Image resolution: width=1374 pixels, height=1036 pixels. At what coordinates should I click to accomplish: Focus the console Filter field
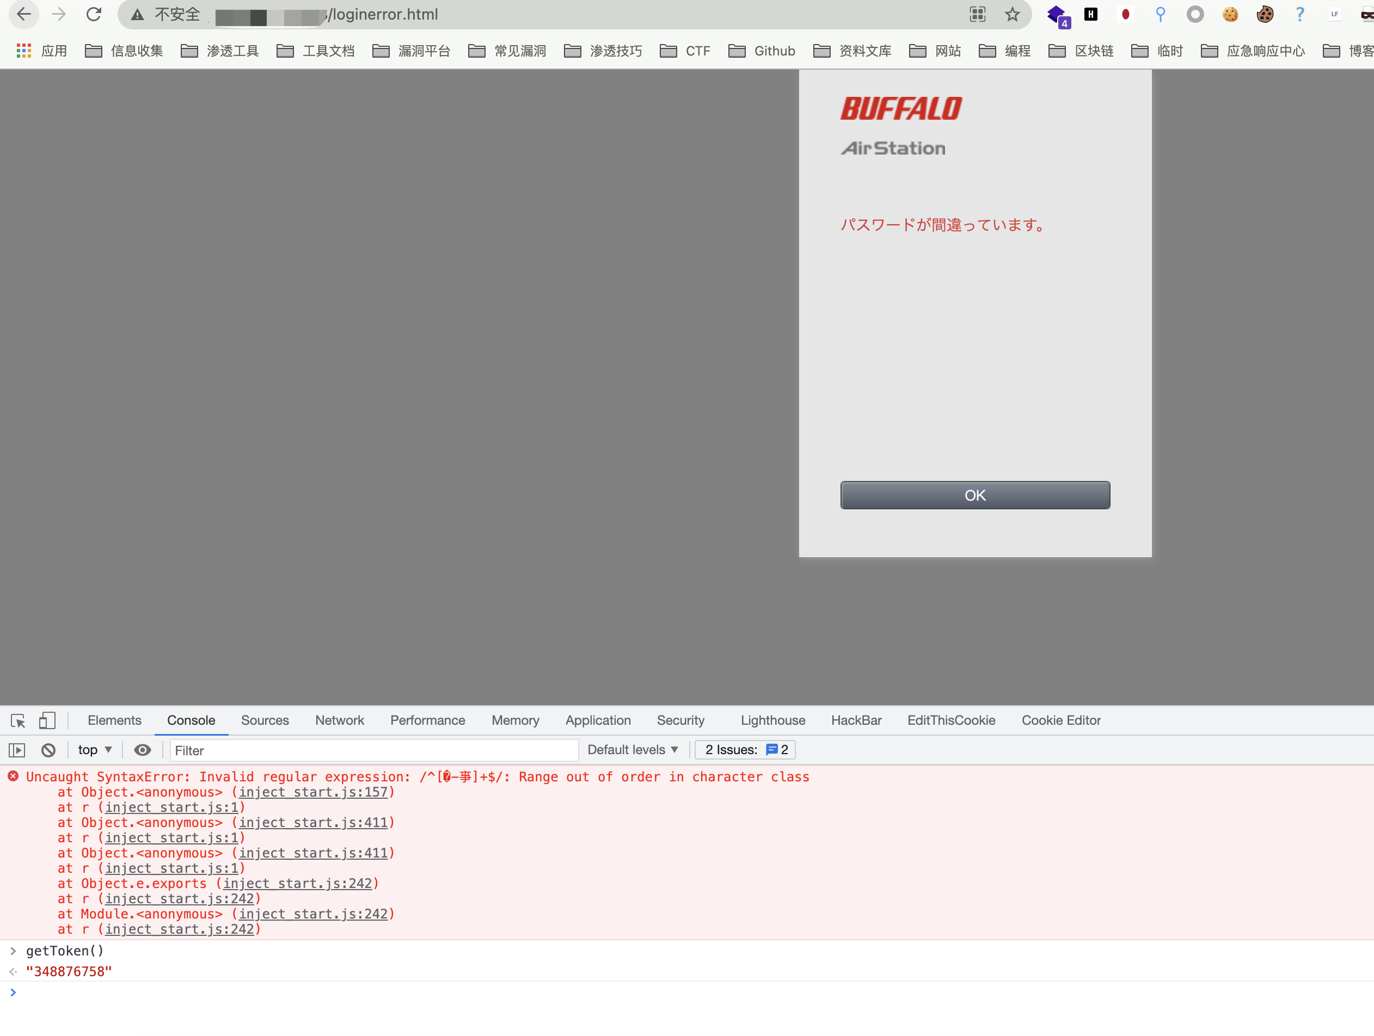click(x=373, y=750)
